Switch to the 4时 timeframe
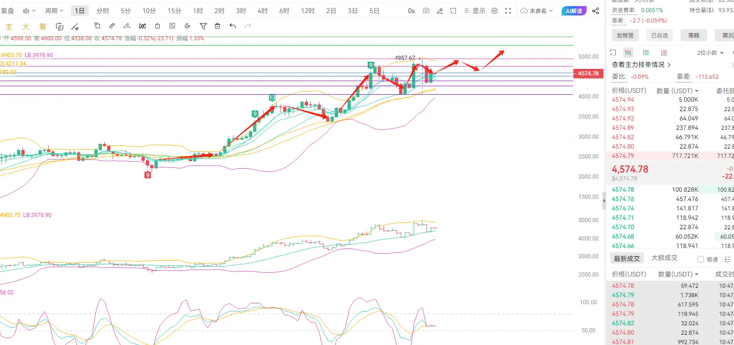 263,11
